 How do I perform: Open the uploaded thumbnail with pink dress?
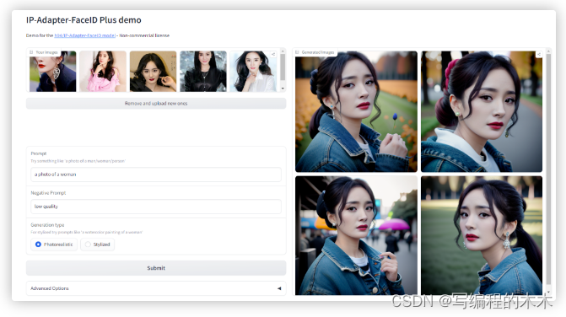[103, 72]
